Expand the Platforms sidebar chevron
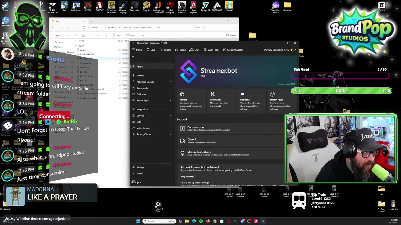The height and width of the screenshot is (225, 401). point(171,94)
